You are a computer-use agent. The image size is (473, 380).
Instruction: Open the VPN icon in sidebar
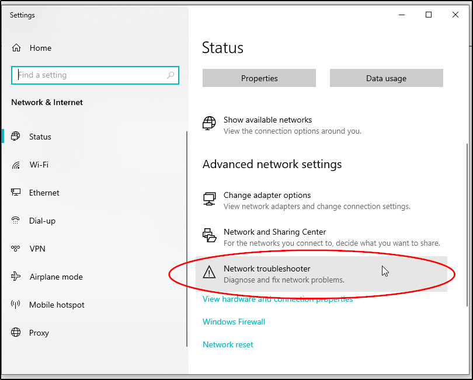(x=16, y=249)
